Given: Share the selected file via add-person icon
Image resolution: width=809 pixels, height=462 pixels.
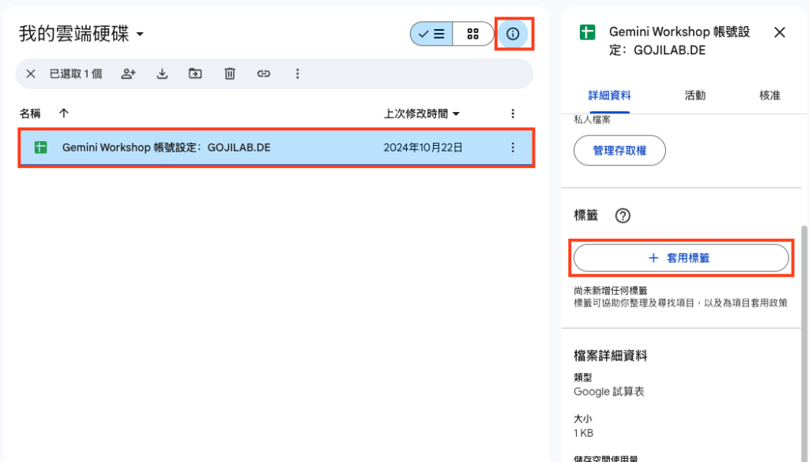Looking at the screenshot, I should coord(128,73).
